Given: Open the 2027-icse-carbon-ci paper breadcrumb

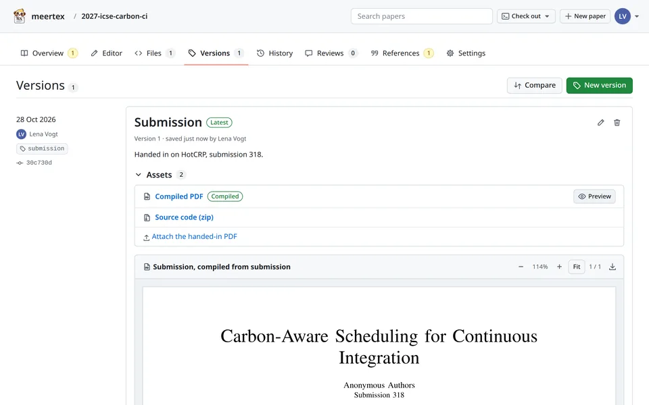Looking at the screenshot, I should pos(114,16).
